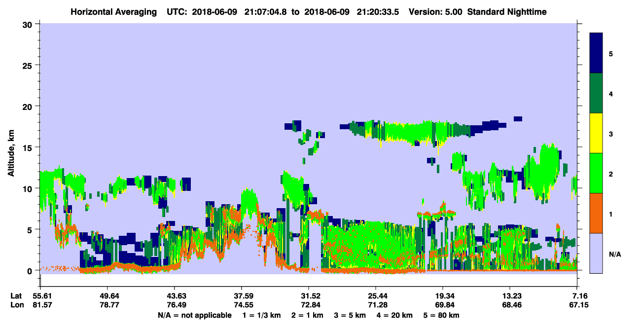Click the y-axis tick label 25
641x329 pixels.
pos(29,65)
